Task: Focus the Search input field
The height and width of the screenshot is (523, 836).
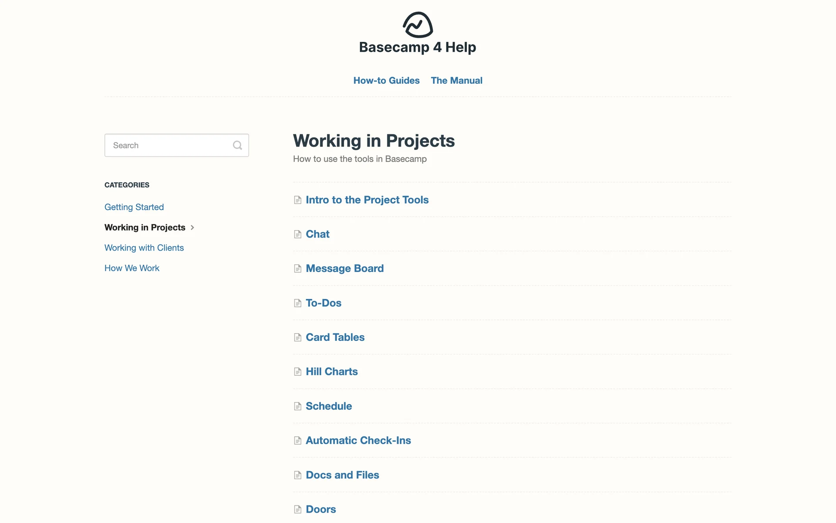Action: pos(170,145)
